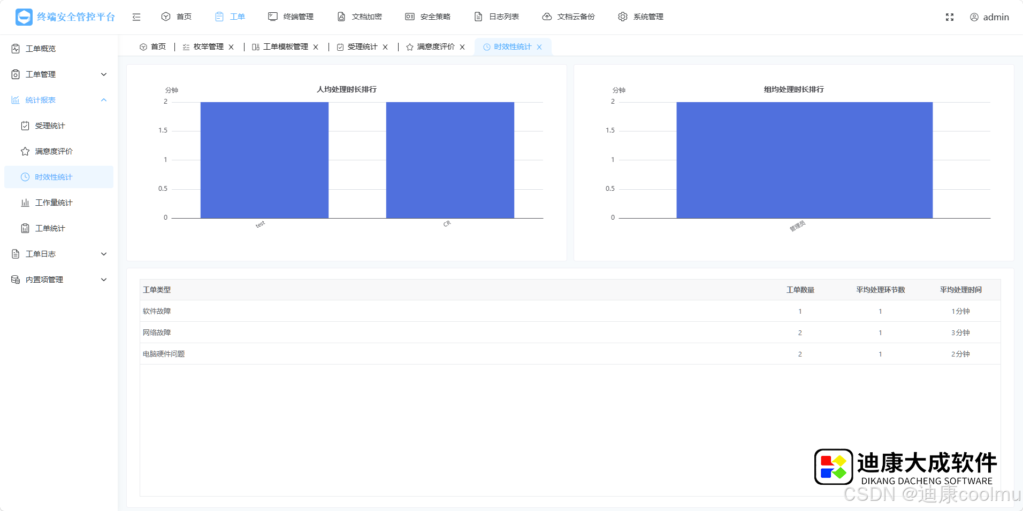This screenshot has width=1023, height=511.
Task: Open 日志列表 in top navigation
Action: tap(497, 17)
